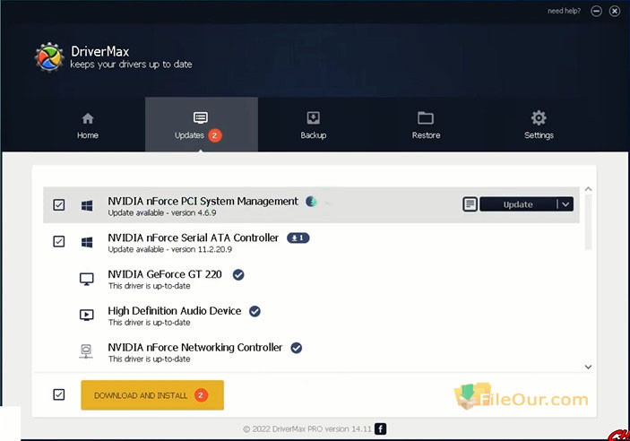This screenshot has height=441, width=630.
Task: Click the scroll up arrow of driver list
Action: pyautogui.click(x=588, y=189)
